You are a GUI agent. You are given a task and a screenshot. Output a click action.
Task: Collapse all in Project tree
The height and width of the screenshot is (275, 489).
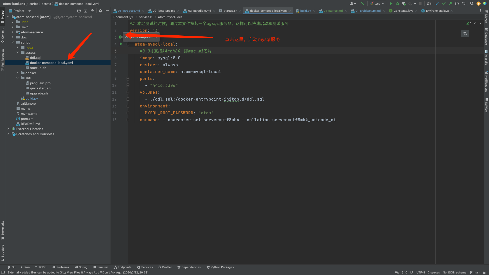[x=92, y=11]
